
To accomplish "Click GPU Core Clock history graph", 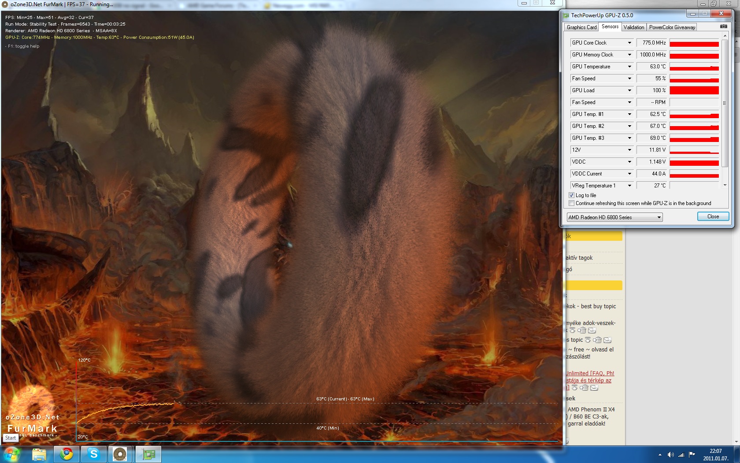I will [694, 43].
